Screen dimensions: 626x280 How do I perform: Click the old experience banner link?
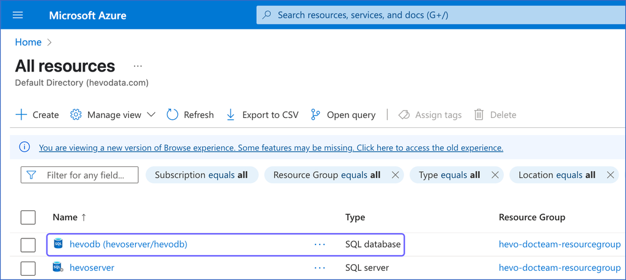click(x=271, y=148)
